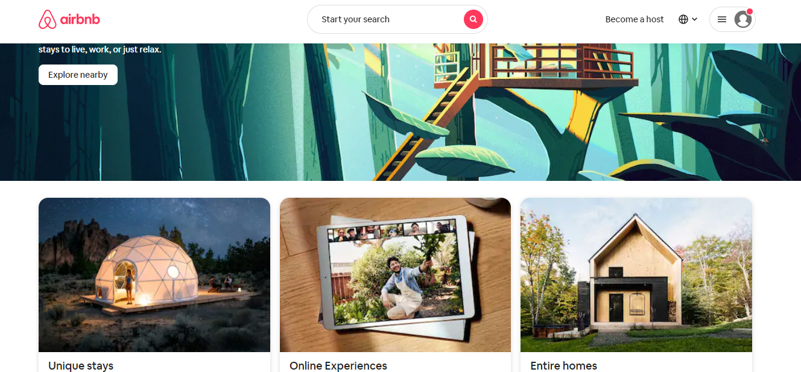This screenshot has width=801, height=372.
Task: Click the user profile avatar icon
Action: [x=743, y=19]
